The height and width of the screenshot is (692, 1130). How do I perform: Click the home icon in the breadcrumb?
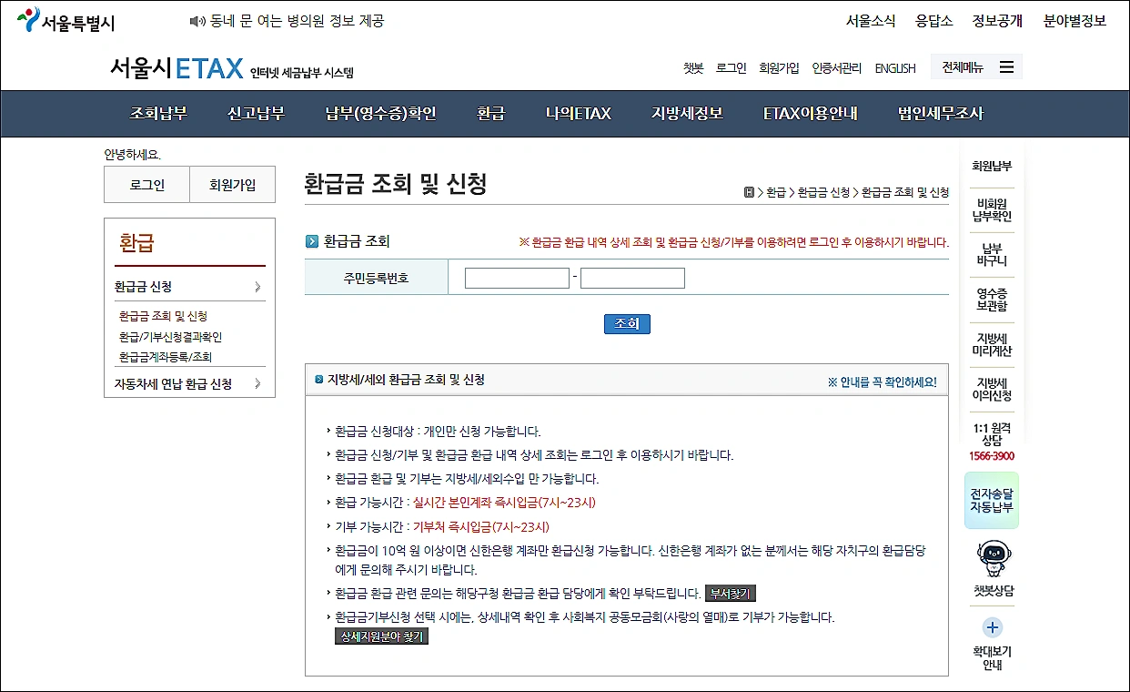pyautogui.click(x=749, y=192)
